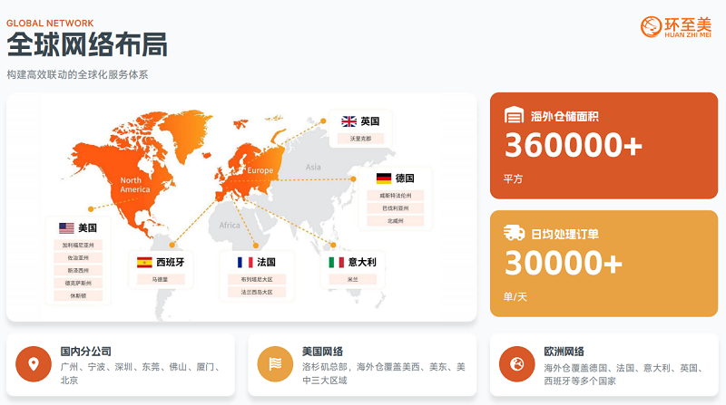
Task: Select the 米兰 tag under 意大利
Action: (x=352, y=280)
